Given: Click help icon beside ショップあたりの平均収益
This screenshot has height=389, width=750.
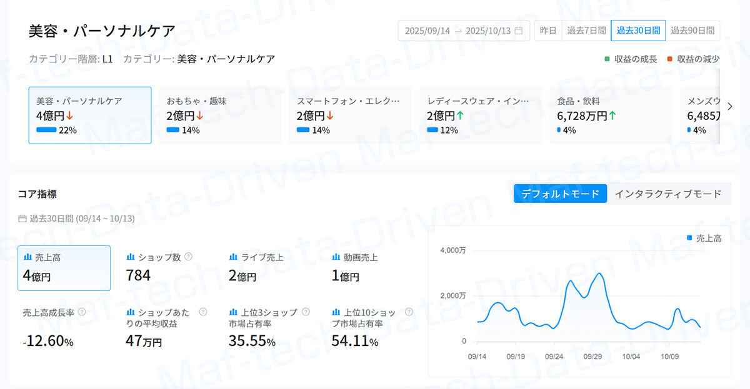Looking at the screenshot, I should (x=202, y=312).
